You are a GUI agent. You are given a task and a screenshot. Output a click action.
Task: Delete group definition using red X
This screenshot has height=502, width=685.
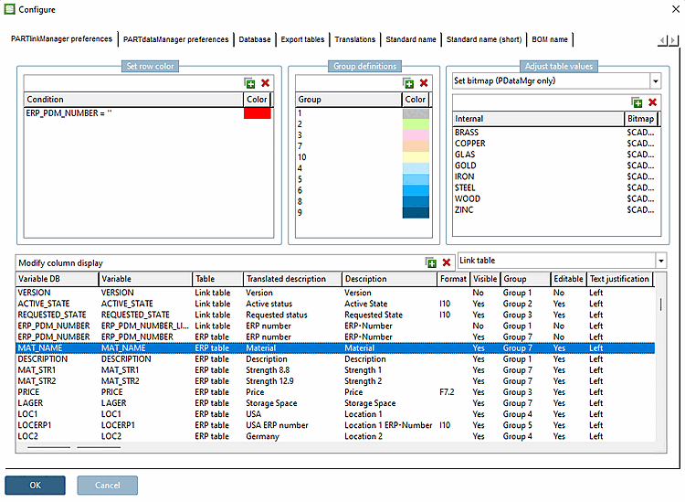[424, 83]
